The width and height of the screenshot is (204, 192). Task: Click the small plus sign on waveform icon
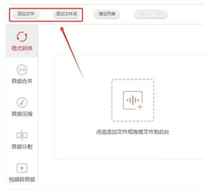pos(140,107)
